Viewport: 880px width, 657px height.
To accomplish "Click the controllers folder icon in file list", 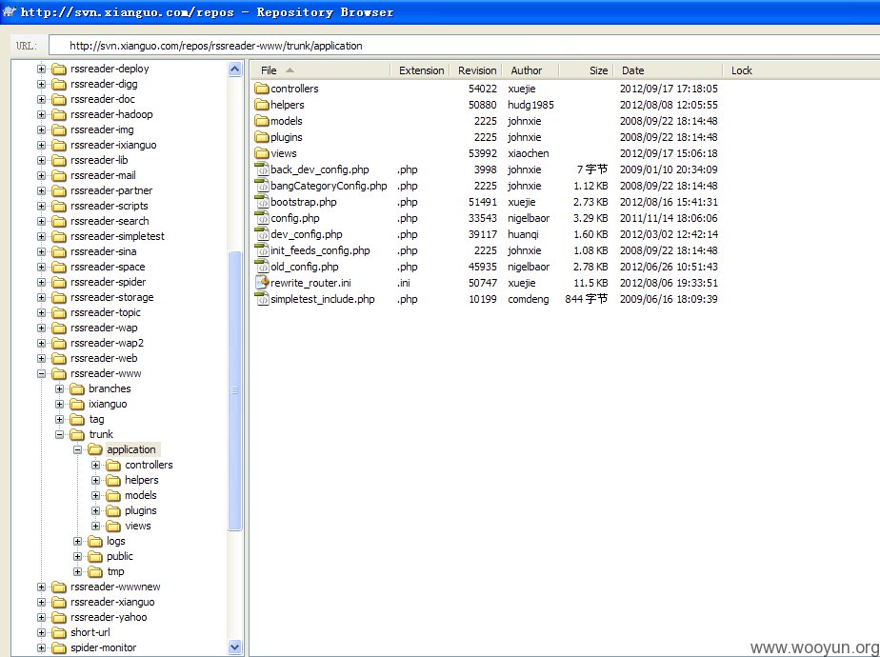I will coord(262,89).
